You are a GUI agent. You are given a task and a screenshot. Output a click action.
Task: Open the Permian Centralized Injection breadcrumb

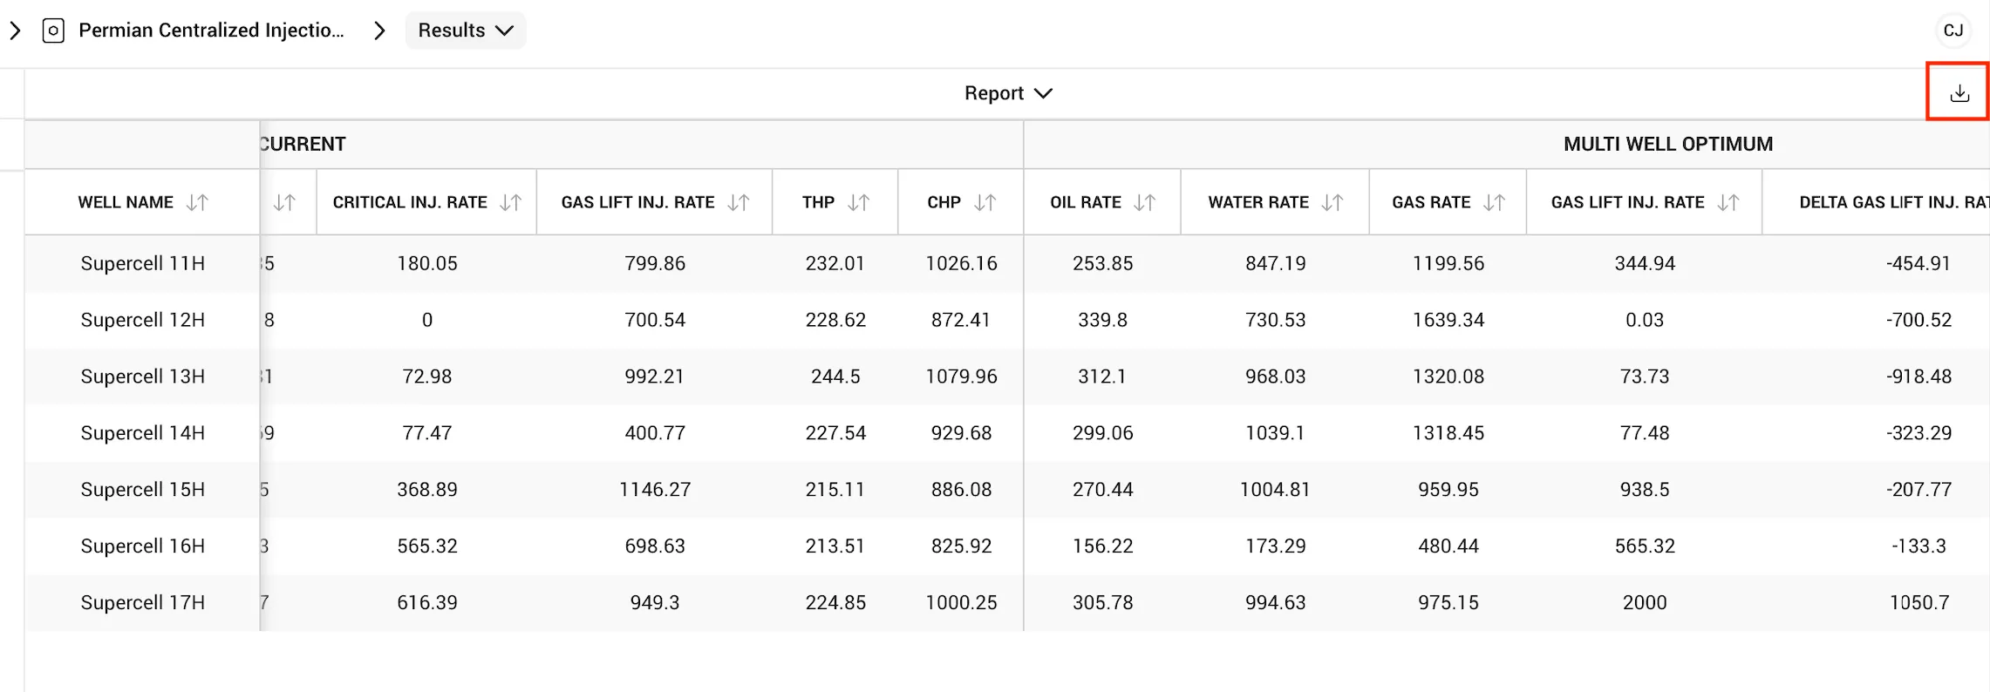pyautogui.click(x=211, y=31)
